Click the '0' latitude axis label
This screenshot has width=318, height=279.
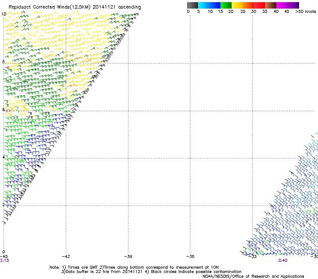click(x=3, y=252)
